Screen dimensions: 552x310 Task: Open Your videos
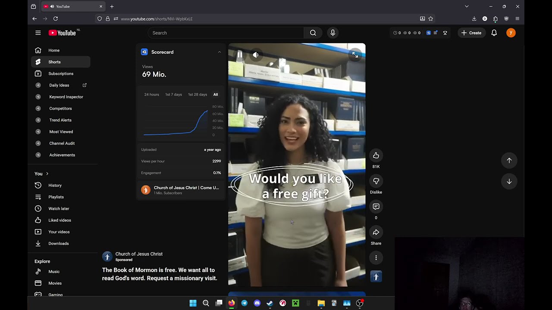pos(60,232)
